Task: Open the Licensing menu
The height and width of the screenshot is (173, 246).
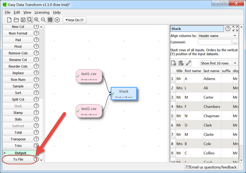Action: 42,12
